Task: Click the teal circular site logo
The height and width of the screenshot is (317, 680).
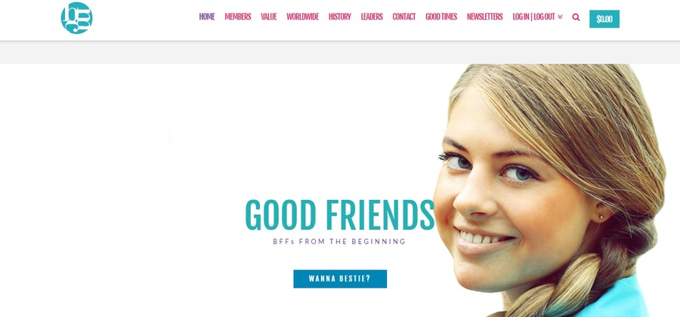Action: pos(76,18)
